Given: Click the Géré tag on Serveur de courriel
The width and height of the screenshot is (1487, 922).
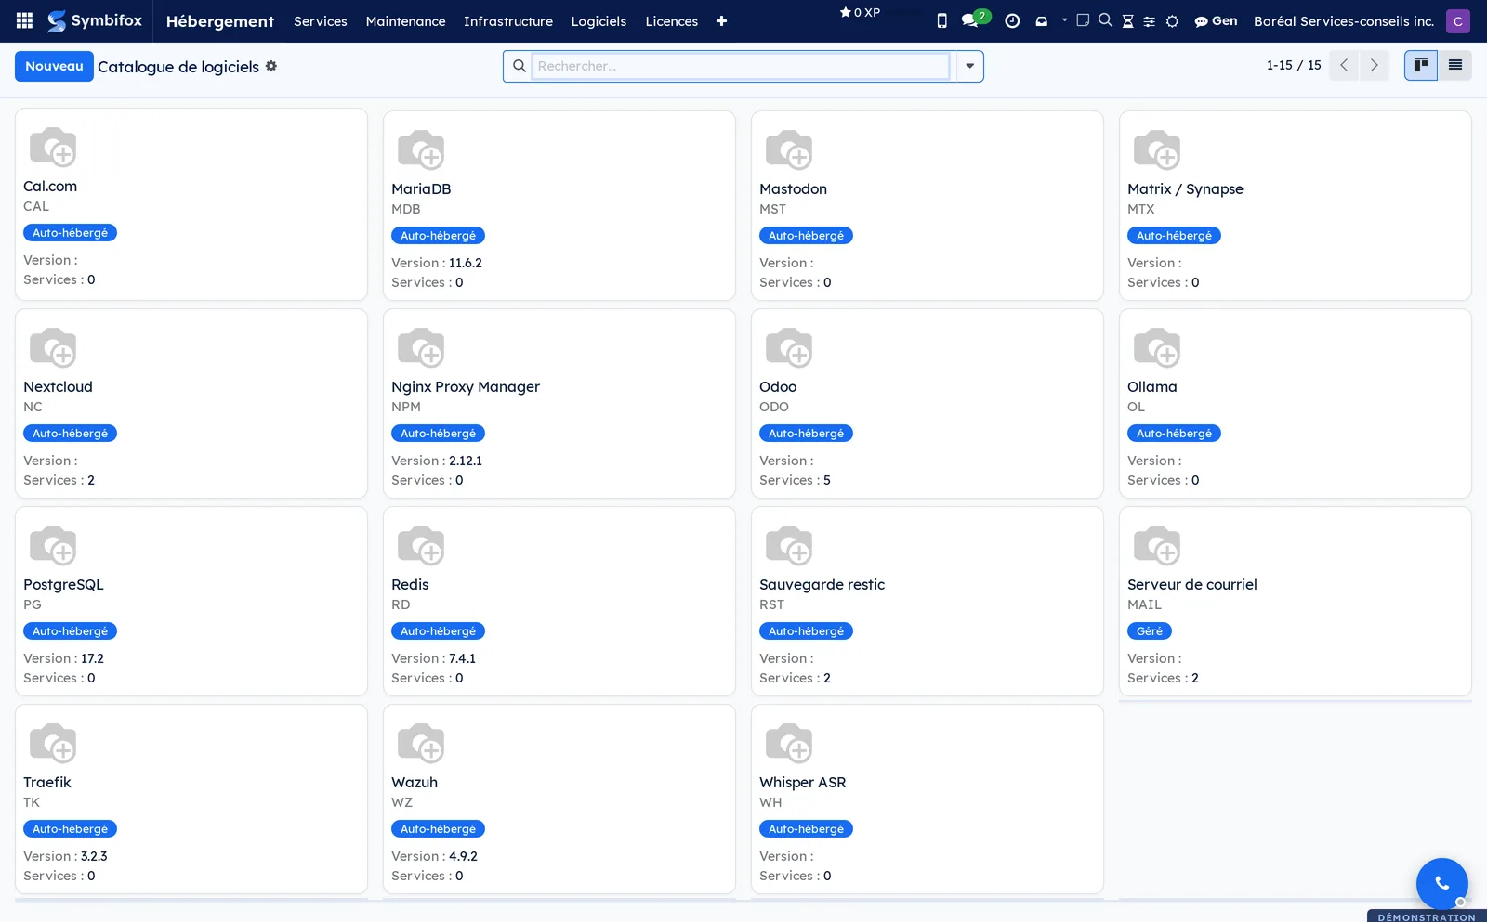Looking at the screenshot, I should tap(1150, 631).
